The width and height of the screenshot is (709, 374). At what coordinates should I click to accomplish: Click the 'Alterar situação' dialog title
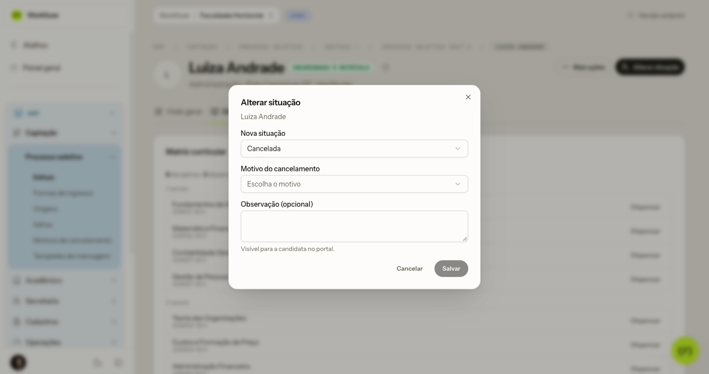(x=270, y=102)
